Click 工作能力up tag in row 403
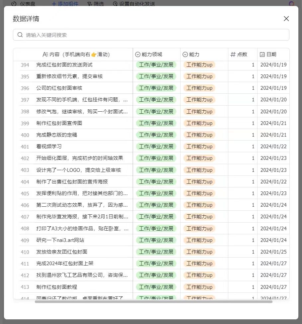302x324 pixels. coord(199,170)
